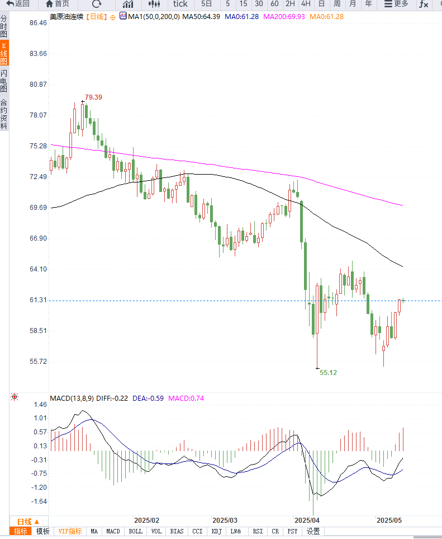Click the orange crosshair icon after 日线
The height and width of the screenshot is (539, 442).
pos(113,17)
